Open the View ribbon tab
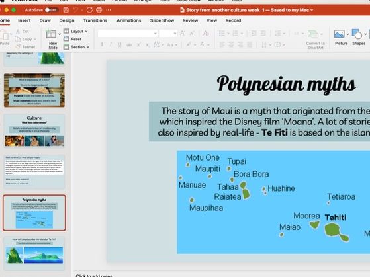 [212, 20]
